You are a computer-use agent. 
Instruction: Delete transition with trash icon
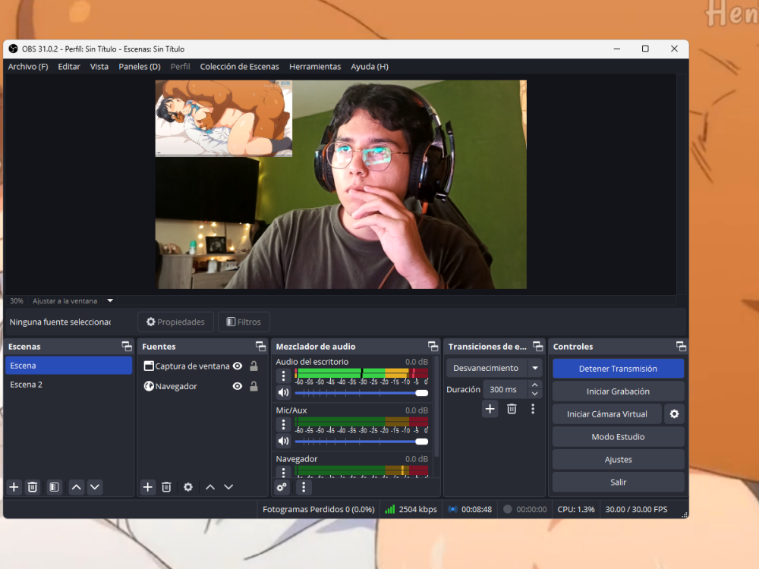coord(512,409)
